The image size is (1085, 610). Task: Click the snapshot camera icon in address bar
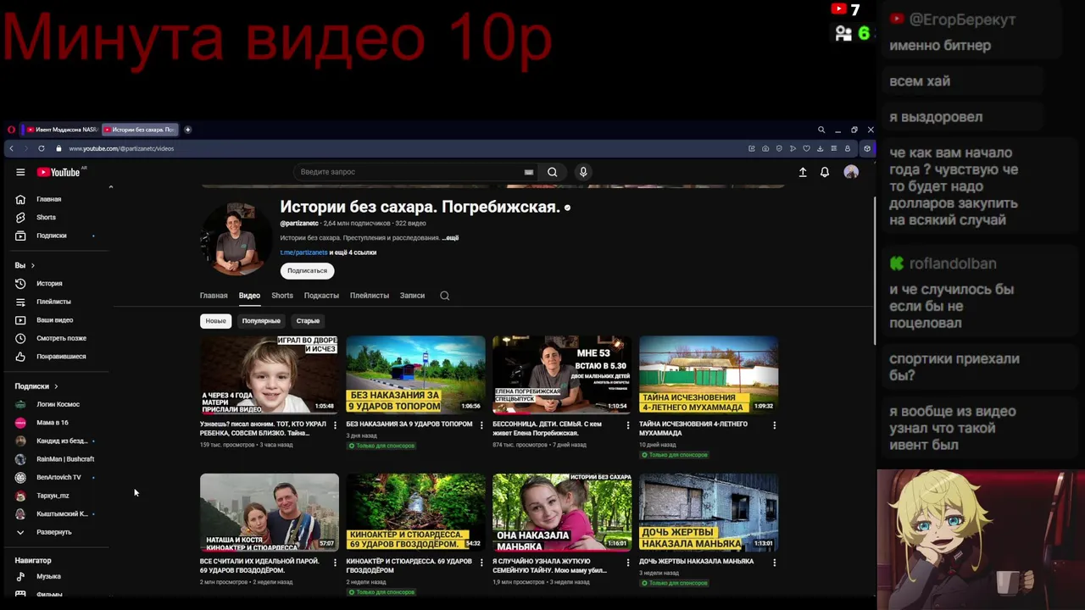[x=765, y=148]
